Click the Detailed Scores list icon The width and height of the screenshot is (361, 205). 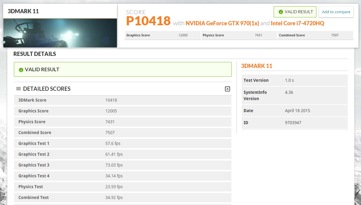pyautogui.click(x=19, y=89)
